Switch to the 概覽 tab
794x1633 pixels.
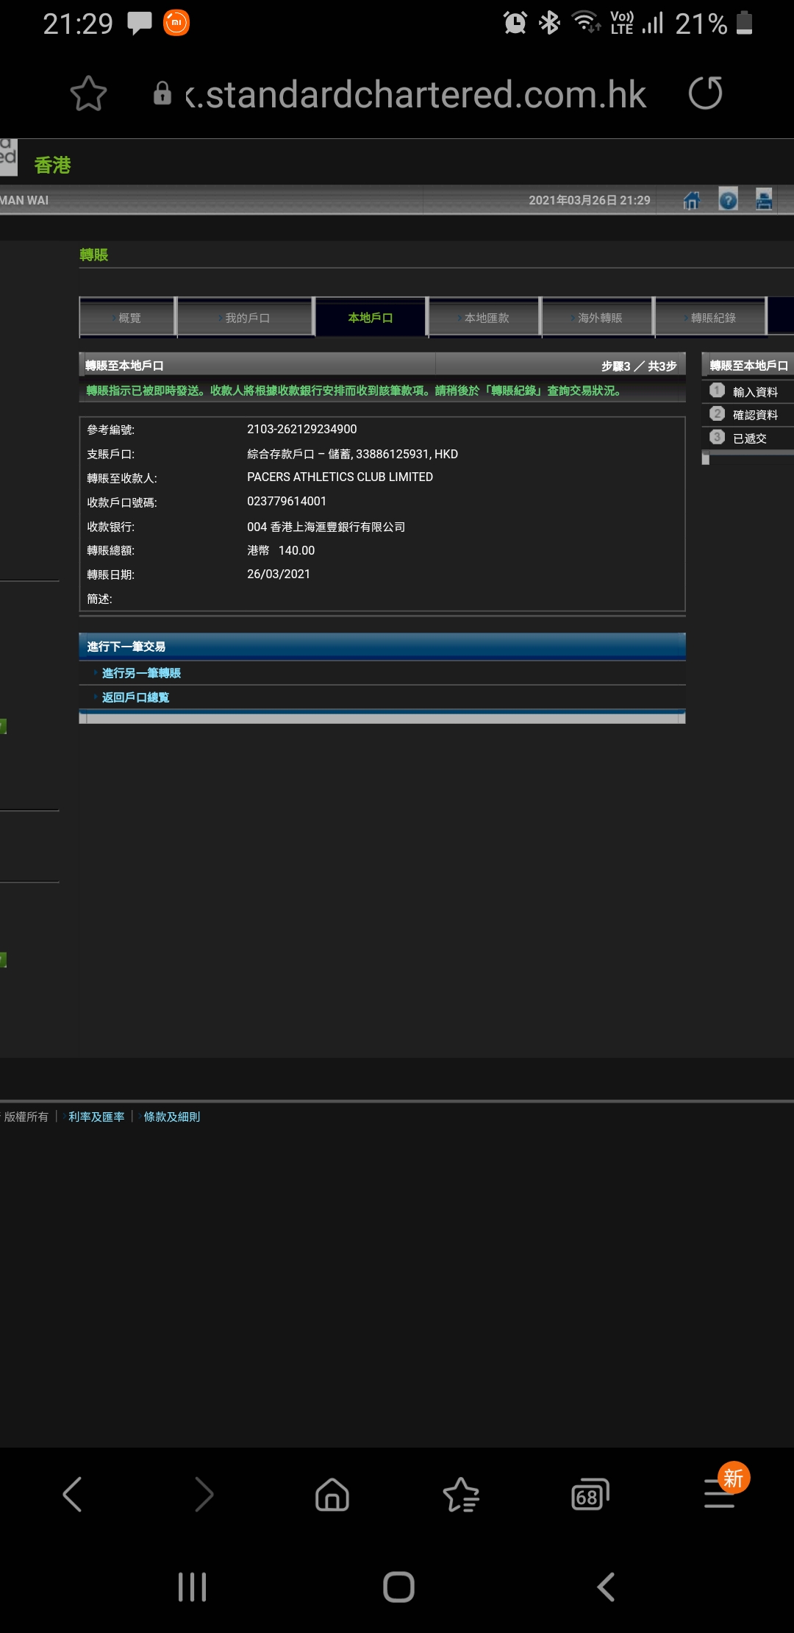[x=129, y=318]
